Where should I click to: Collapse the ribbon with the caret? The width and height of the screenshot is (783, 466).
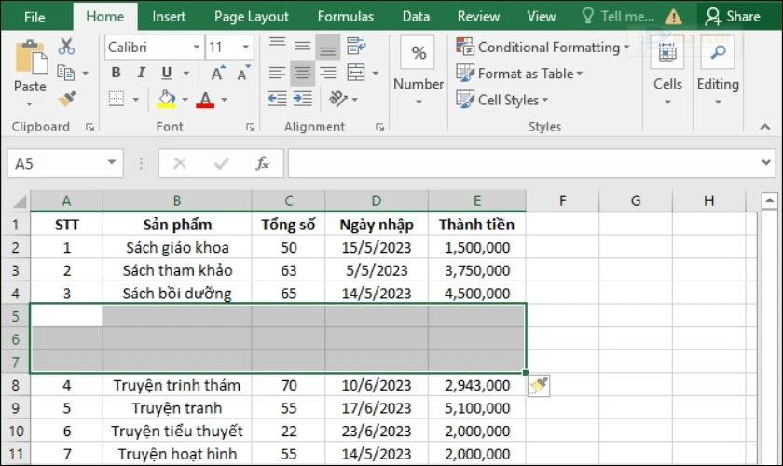click(x=765, y=128)
